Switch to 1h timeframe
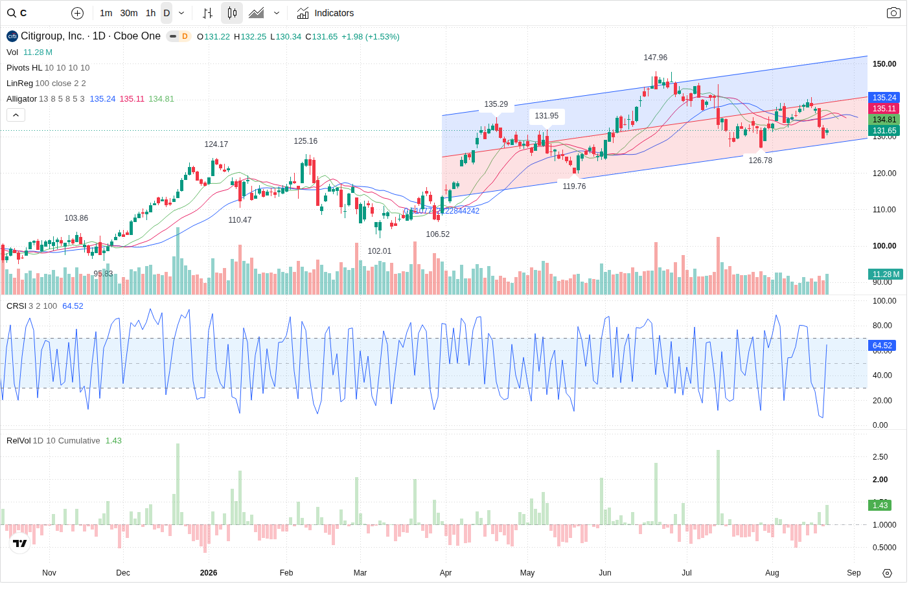This screenshot has height=615, width=920. pyautogui.click(x=151, y=13)
